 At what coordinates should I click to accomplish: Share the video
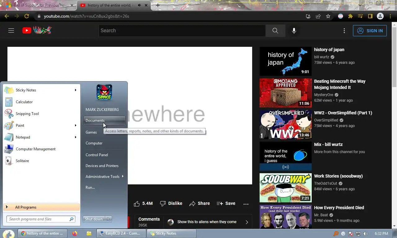(x=199, y=204)
